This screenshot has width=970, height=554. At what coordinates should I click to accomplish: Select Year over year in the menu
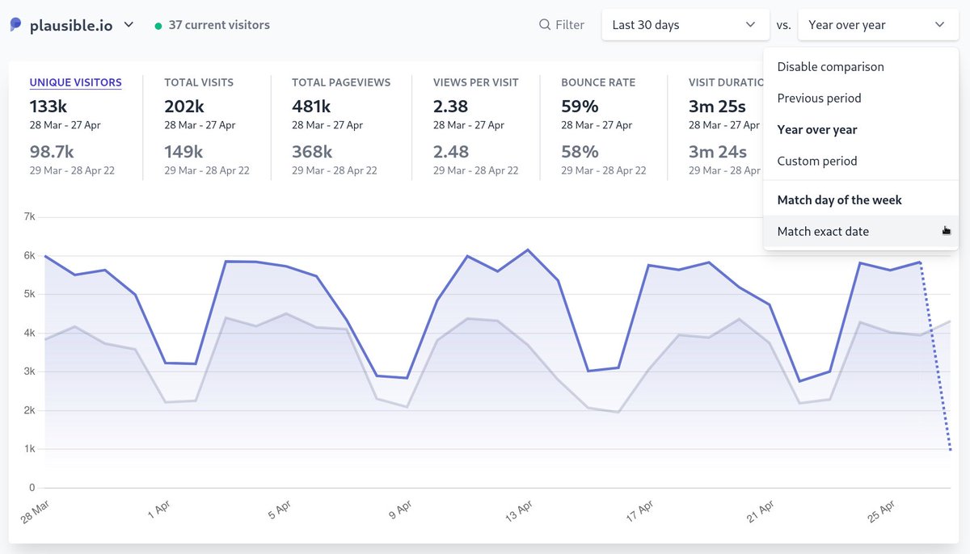coord(815,129)
